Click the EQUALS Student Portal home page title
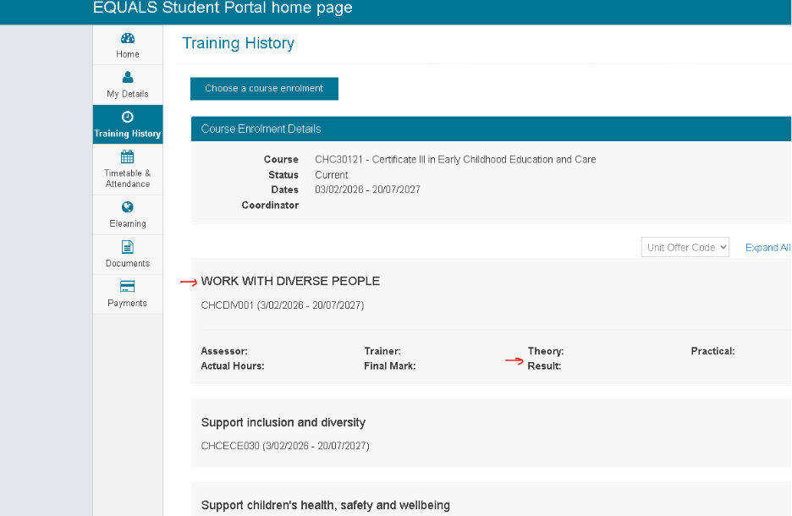Viewport: 792px width, 516px height. click(x=223, y=8)
